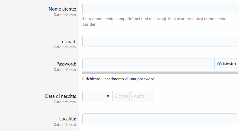Click the "È richiesto l'inserimento di una password" message
Viewport: 241px width, 131px height.
click(x=119, y=79)
